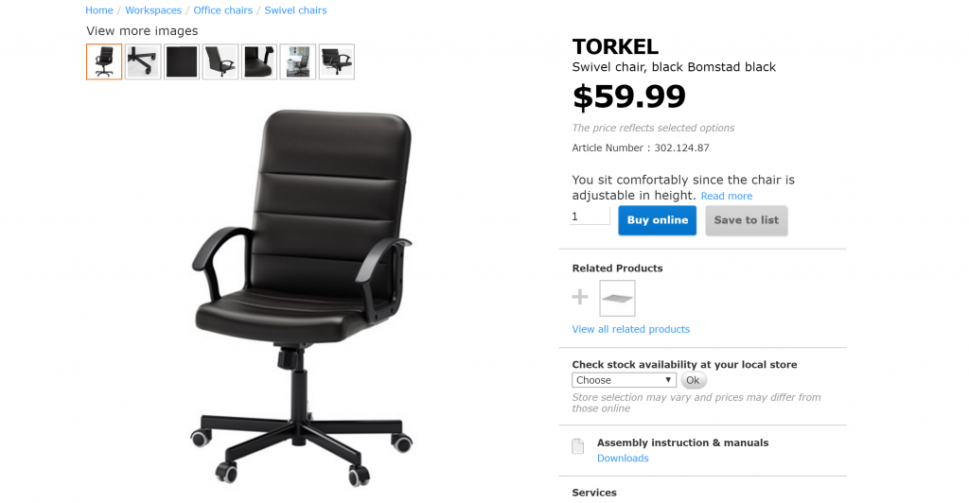
Task: Focus the quantity input field
Action: [590, 216]
